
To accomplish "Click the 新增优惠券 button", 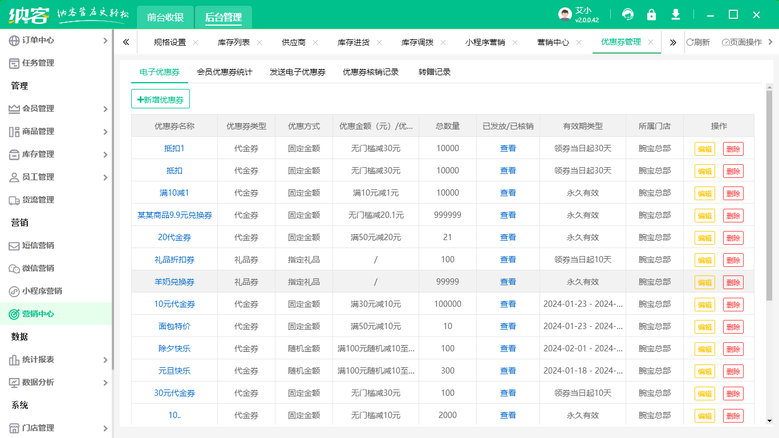I will pos(160,99).
